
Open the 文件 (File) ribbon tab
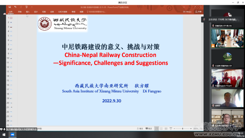(11, 12)
